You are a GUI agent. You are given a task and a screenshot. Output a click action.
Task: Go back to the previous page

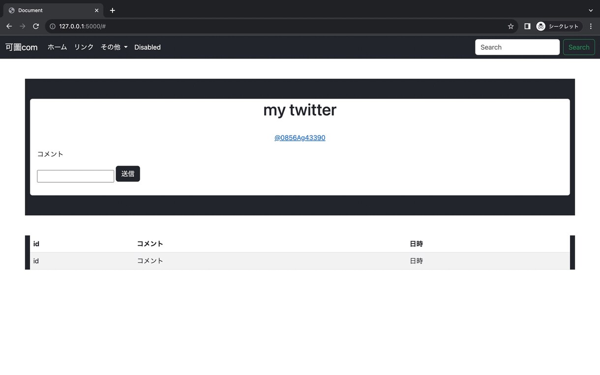click(9, 27)
